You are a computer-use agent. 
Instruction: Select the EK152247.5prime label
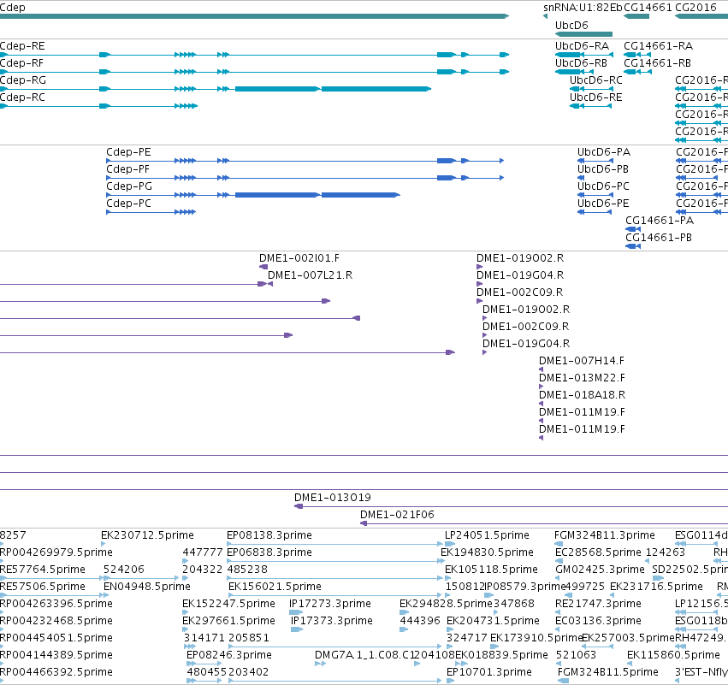point(229,604)
